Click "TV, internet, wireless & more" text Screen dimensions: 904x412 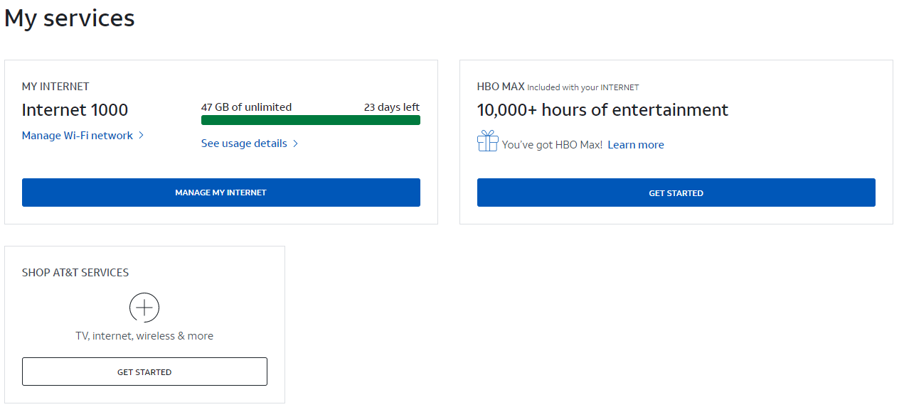pyautogui.click(x=144, y=336)
